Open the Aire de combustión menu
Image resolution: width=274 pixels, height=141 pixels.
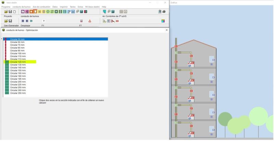click(x=41, y=6)
